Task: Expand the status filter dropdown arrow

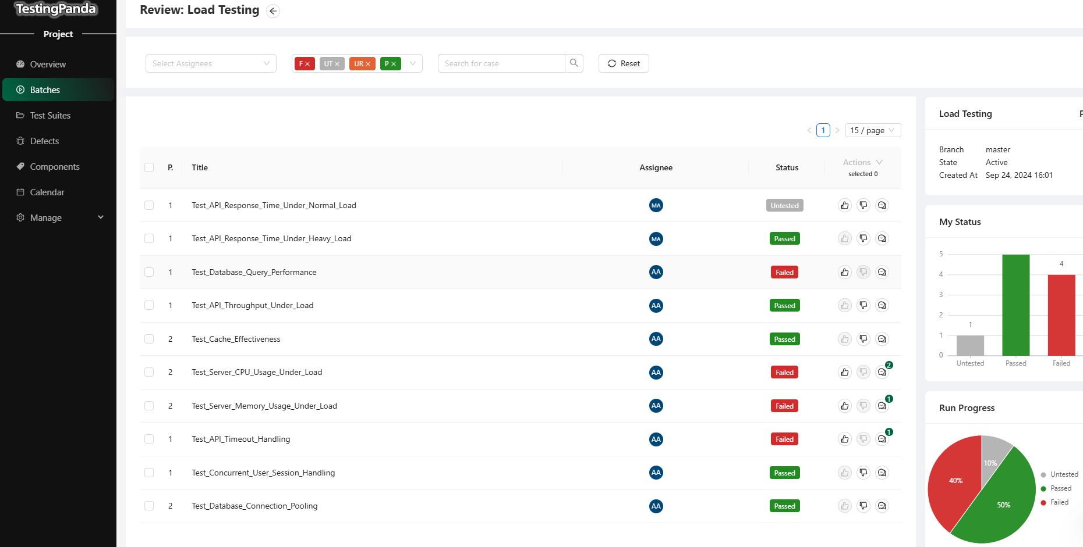Action: pos(412,63)
